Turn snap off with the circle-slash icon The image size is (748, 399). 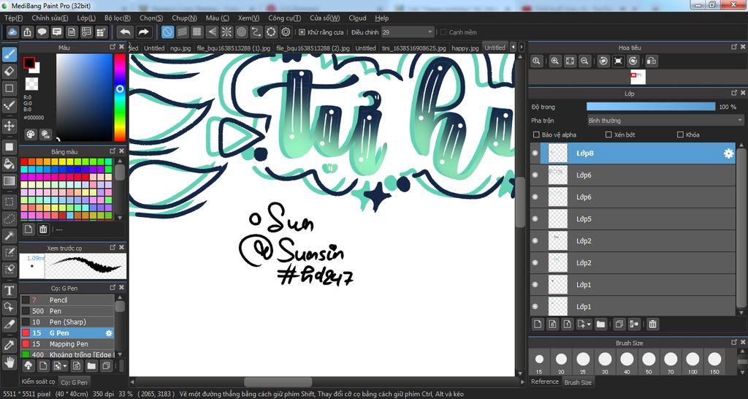[167, 32]
